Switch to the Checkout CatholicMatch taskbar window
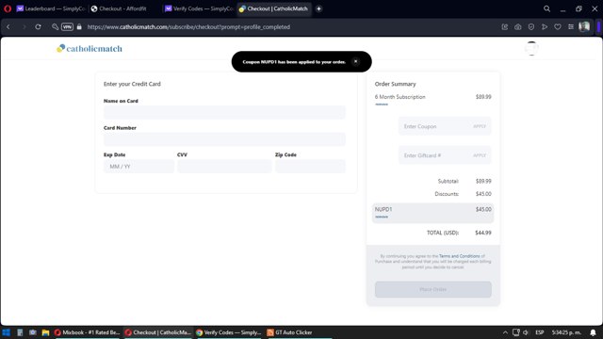 [x=158, y=332]
